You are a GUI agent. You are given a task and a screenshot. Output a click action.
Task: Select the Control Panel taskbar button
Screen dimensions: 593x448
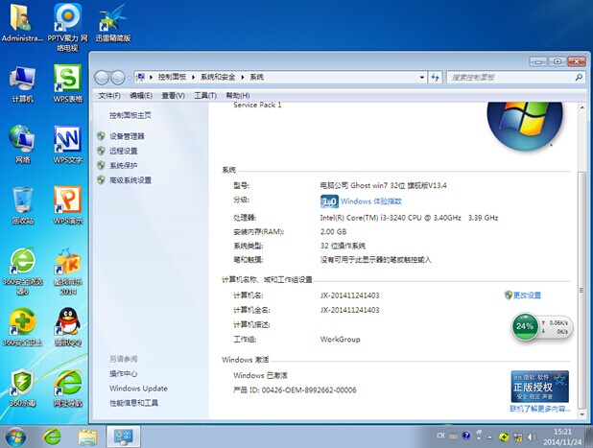(x=123, y=436)
